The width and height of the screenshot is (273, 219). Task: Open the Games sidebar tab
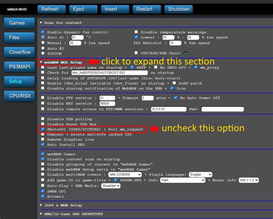coord(20,23)
